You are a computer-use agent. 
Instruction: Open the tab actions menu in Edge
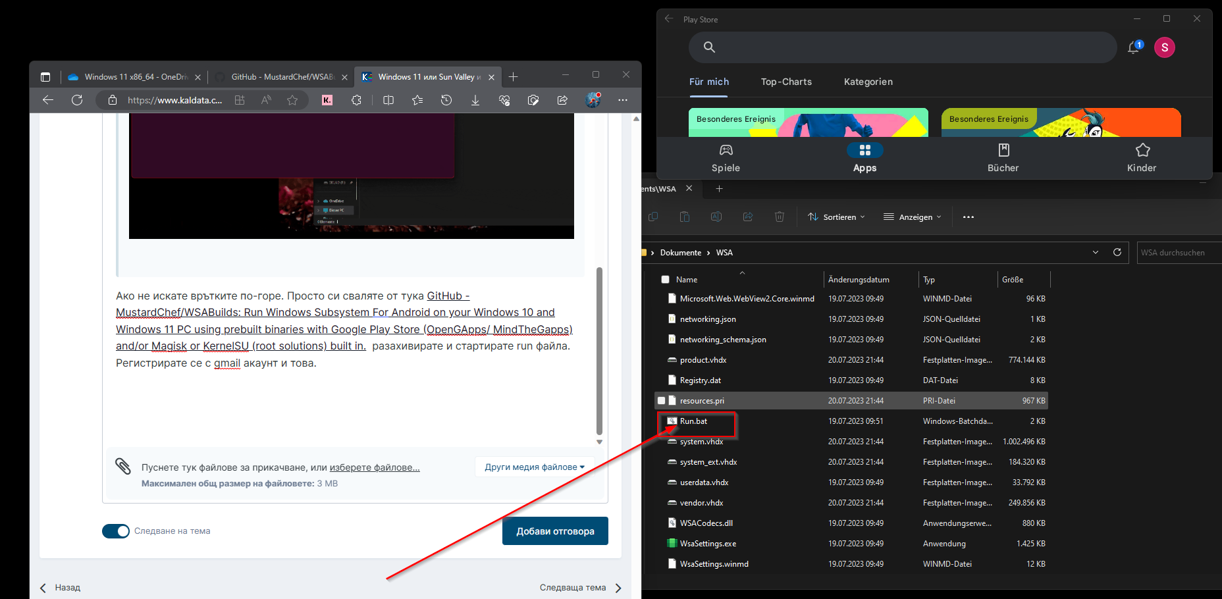point(45,77)
